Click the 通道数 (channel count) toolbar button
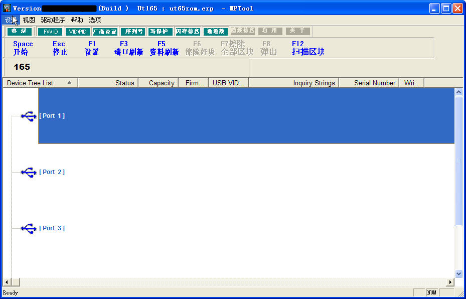The height and width of the screenshot is (299, 466). 216,32
